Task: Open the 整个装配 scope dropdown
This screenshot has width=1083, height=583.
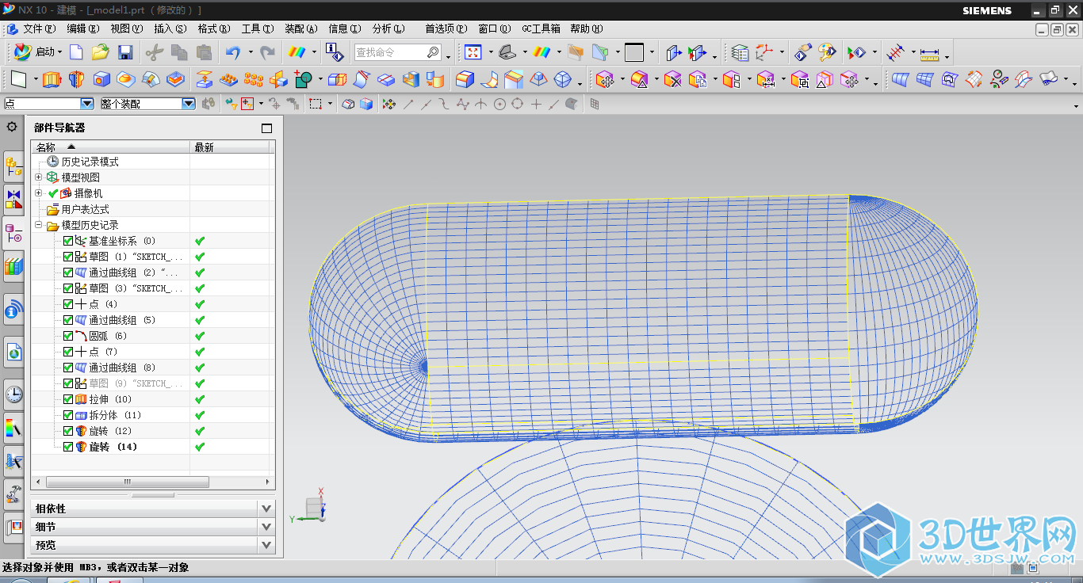Action: 188,104
